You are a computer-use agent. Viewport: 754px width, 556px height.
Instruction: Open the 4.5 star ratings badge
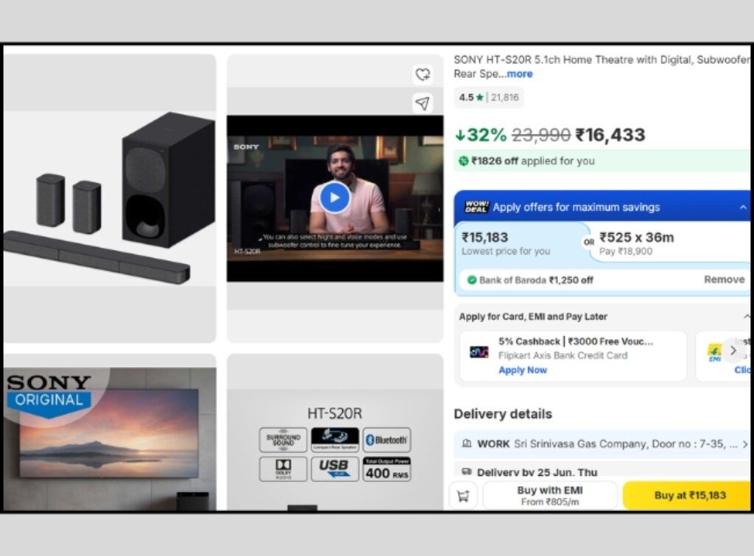489,98
